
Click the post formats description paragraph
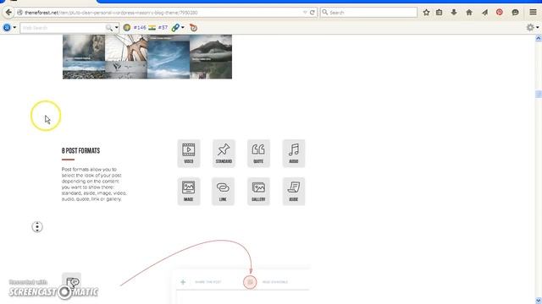[x=94, y=184]
